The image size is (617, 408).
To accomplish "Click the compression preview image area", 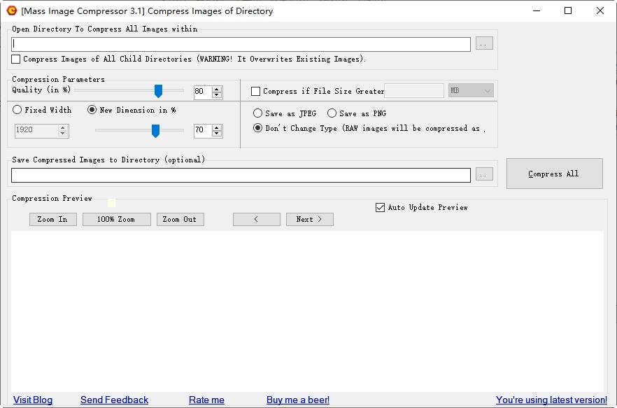I will (x=307, y=311).
